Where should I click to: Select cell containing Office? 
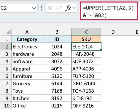click(x=27, y=105)
